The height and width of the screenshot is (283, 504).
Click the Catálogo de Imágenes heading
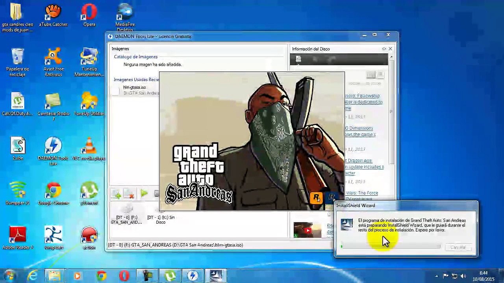[x=135, y=57]
